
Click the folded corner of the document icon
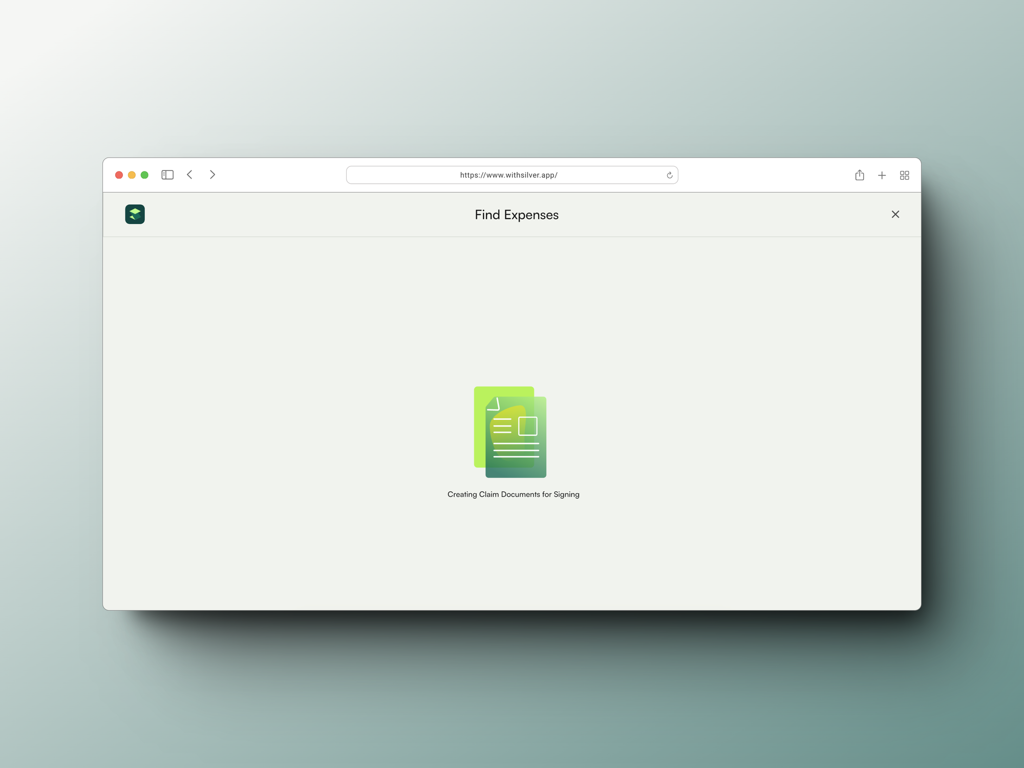coord(493,404)
